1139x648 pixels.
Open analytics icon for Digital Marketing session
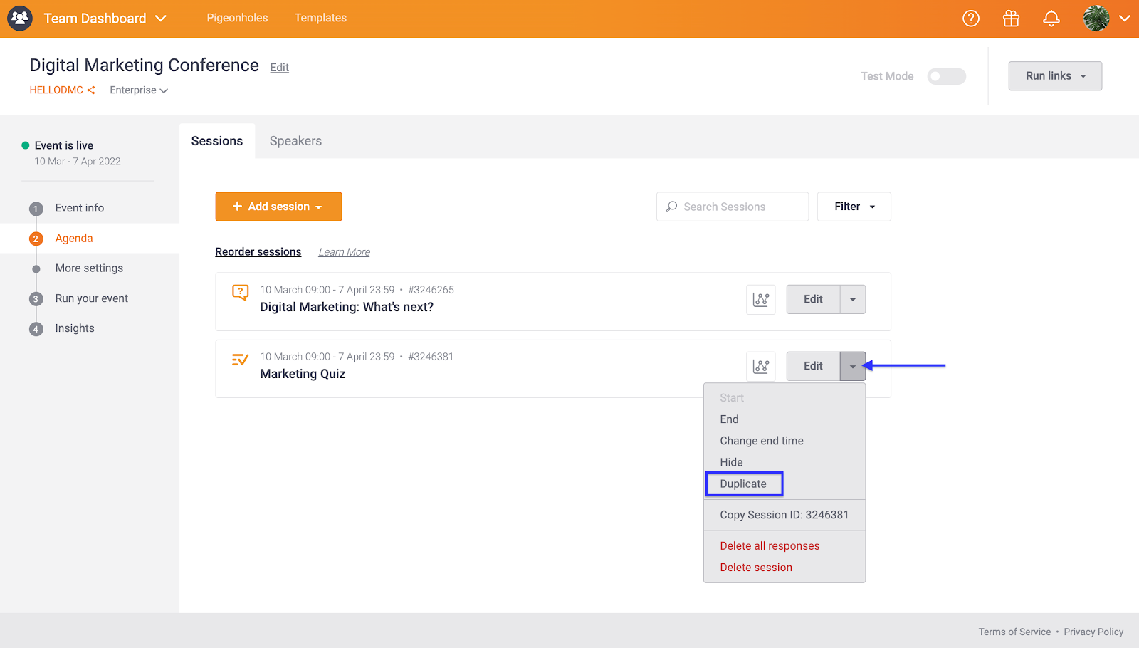(x=761, y=300)
